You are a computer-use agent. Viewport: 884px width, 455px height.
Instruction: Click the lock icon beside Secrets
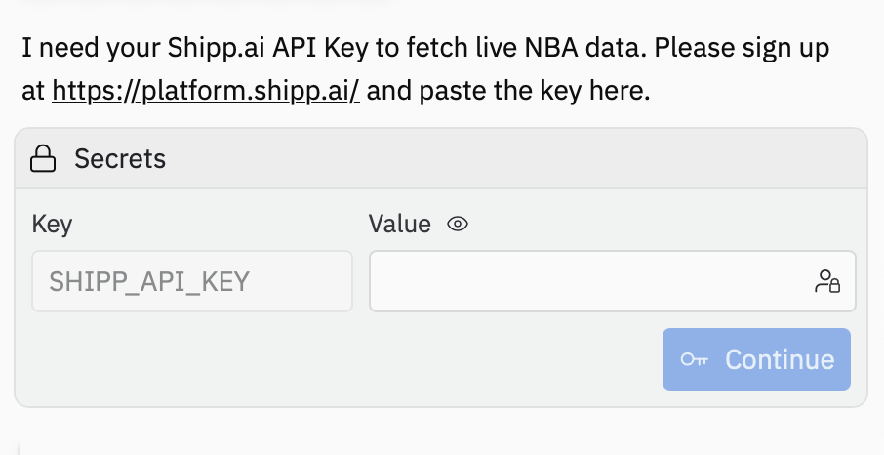(x=42, y=158)
